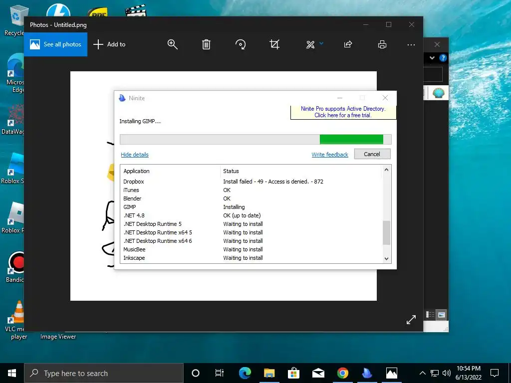The height and width of the screenshot is (383, 511).
Task: Click the volume speaker icon in tray
Action: click(x=447, y=373)
